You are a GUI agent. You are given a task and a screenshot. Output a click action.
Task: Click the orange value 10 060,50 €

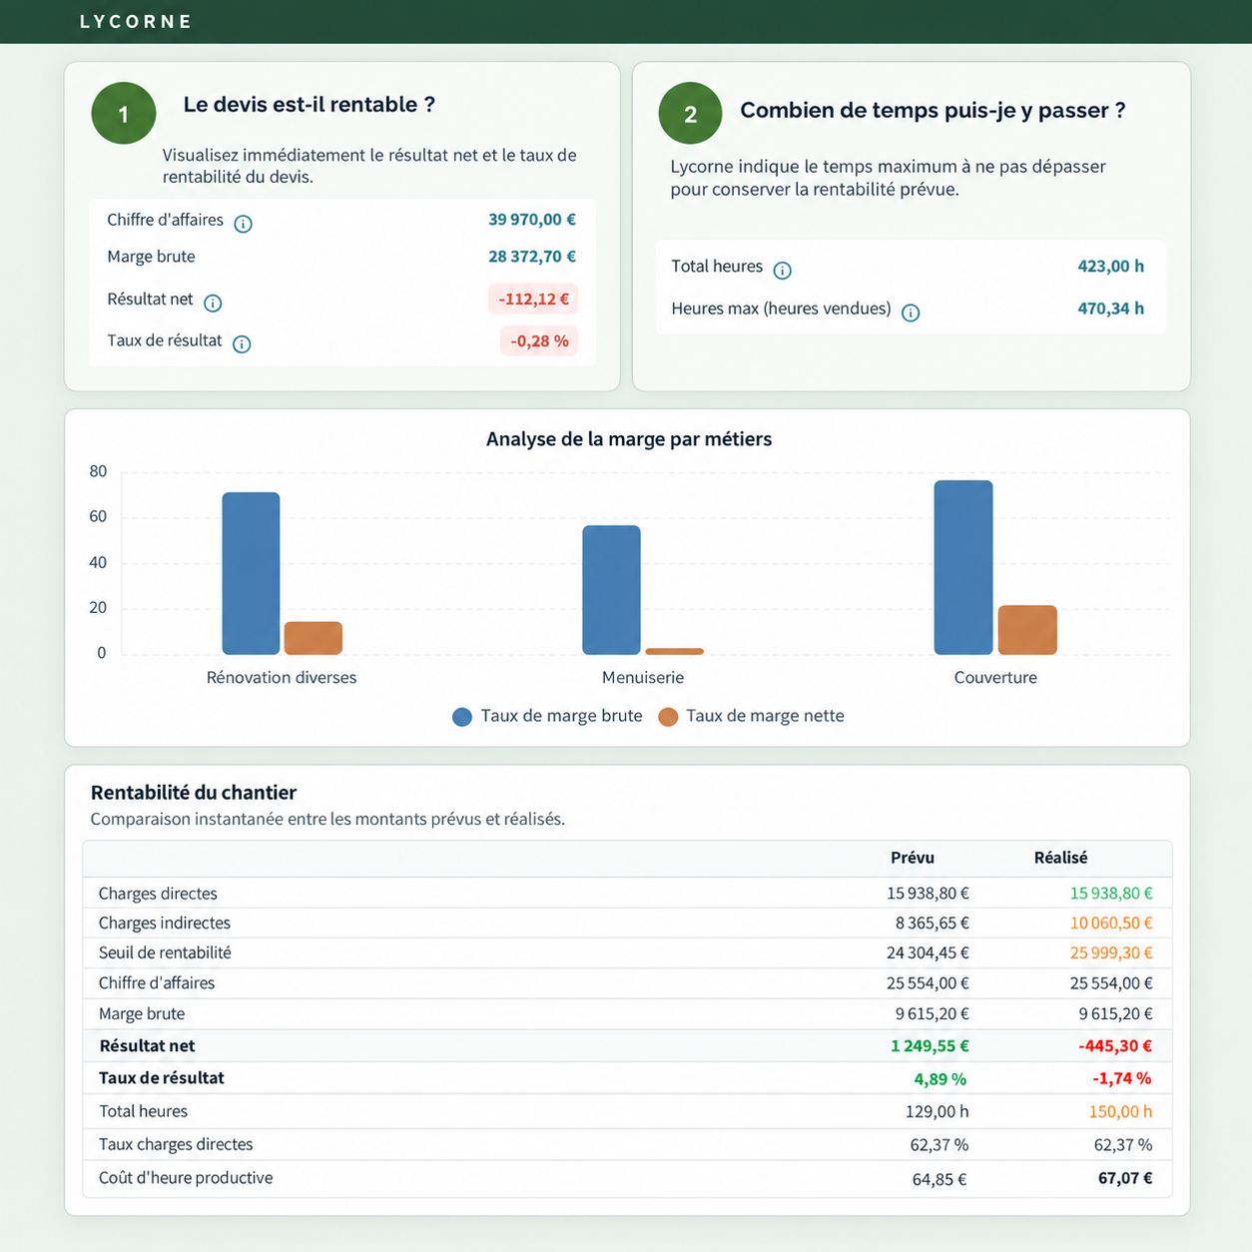click(x=1111, y=924)
